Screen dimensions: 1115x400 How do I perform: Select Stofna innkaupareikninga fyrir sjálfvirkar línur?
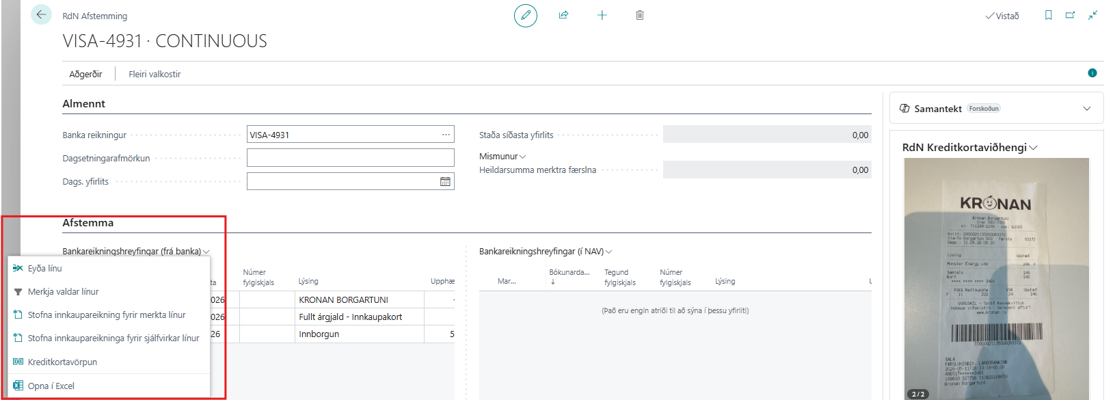tap(109, 338)
